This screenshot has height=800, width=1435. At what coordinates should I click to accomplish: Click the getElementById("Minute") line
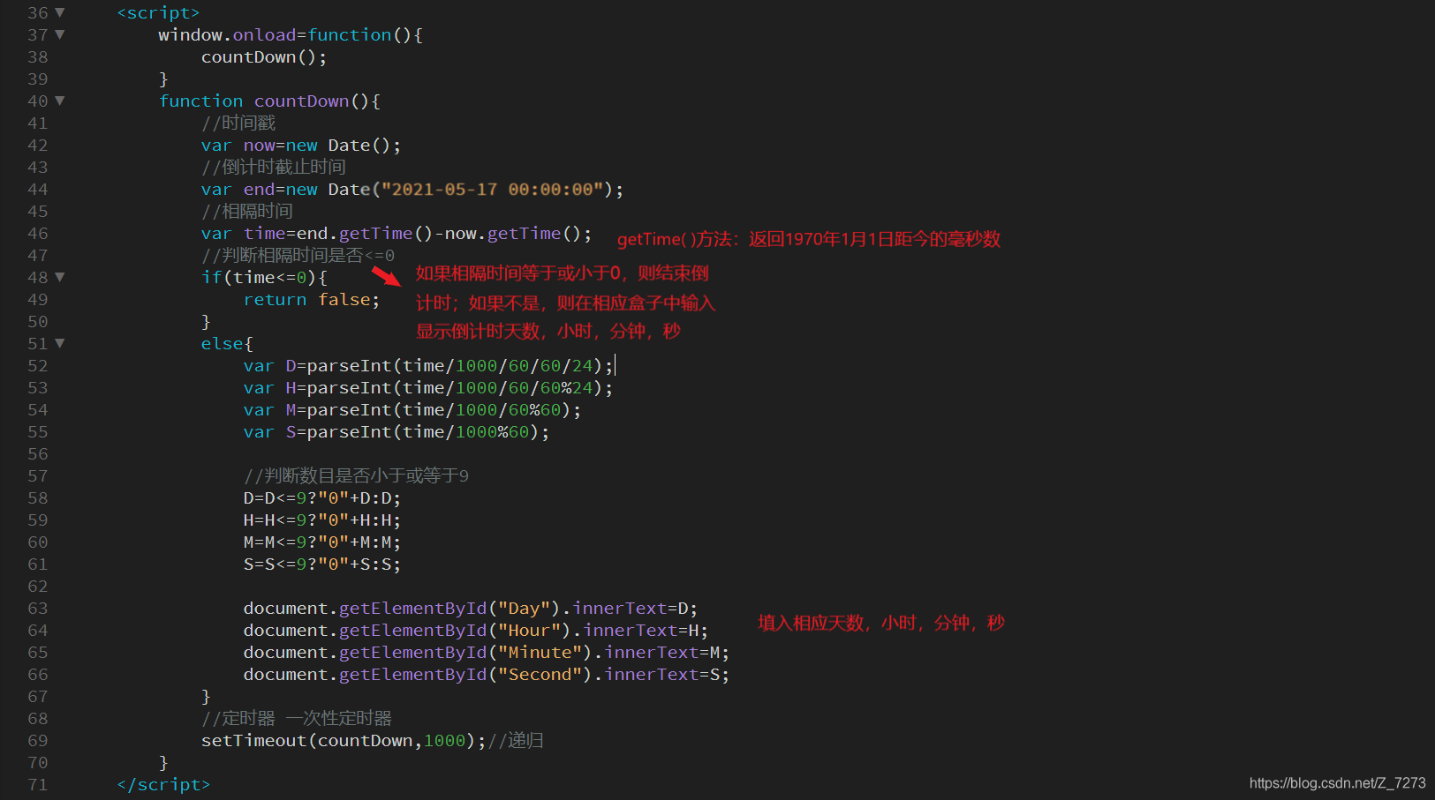tap(487, 653)
